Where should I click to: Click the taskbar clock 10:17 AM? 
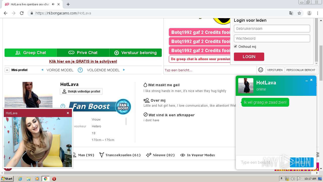(x=310, y=179)
